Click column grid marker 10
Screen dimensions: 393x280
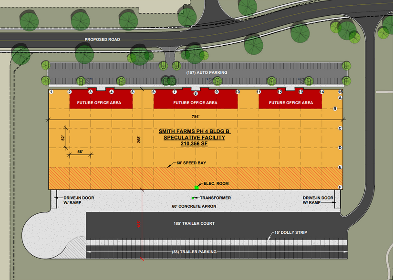[238, 92]
